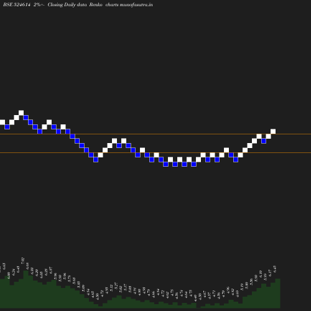The width and height of the screenshot is (311, 311).
Task: Click the last white Renko brick on the right
Action: point(273,131)
